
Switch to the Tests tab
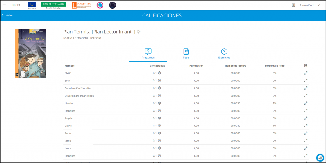coord(186,54)
